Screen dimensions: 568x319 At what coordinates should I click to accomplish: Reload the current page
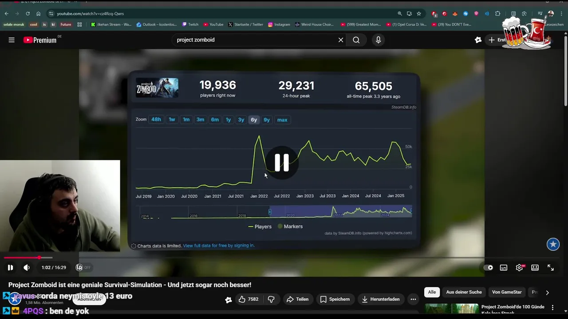[28, 14]
